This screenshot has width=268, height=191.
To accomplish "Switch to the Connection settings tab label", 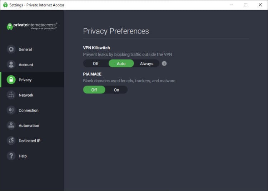I will click(29, 110).
